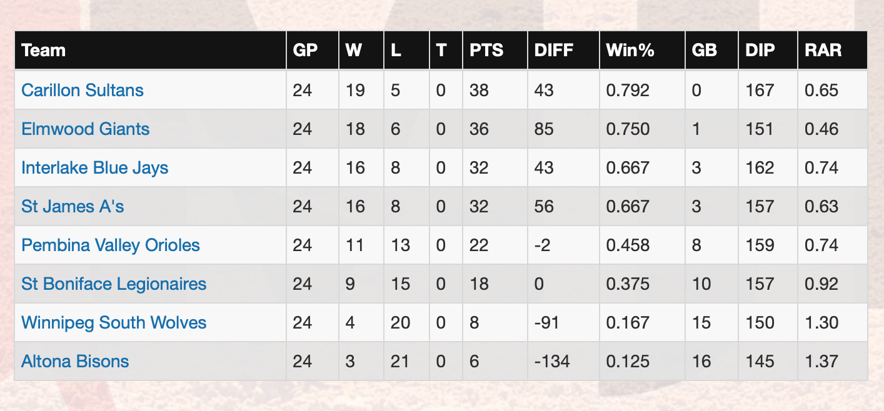Open the Winnipeg South Wolves team page
Image resolution: width=884 pixels, height=411 pixels.
coord(114,322)
